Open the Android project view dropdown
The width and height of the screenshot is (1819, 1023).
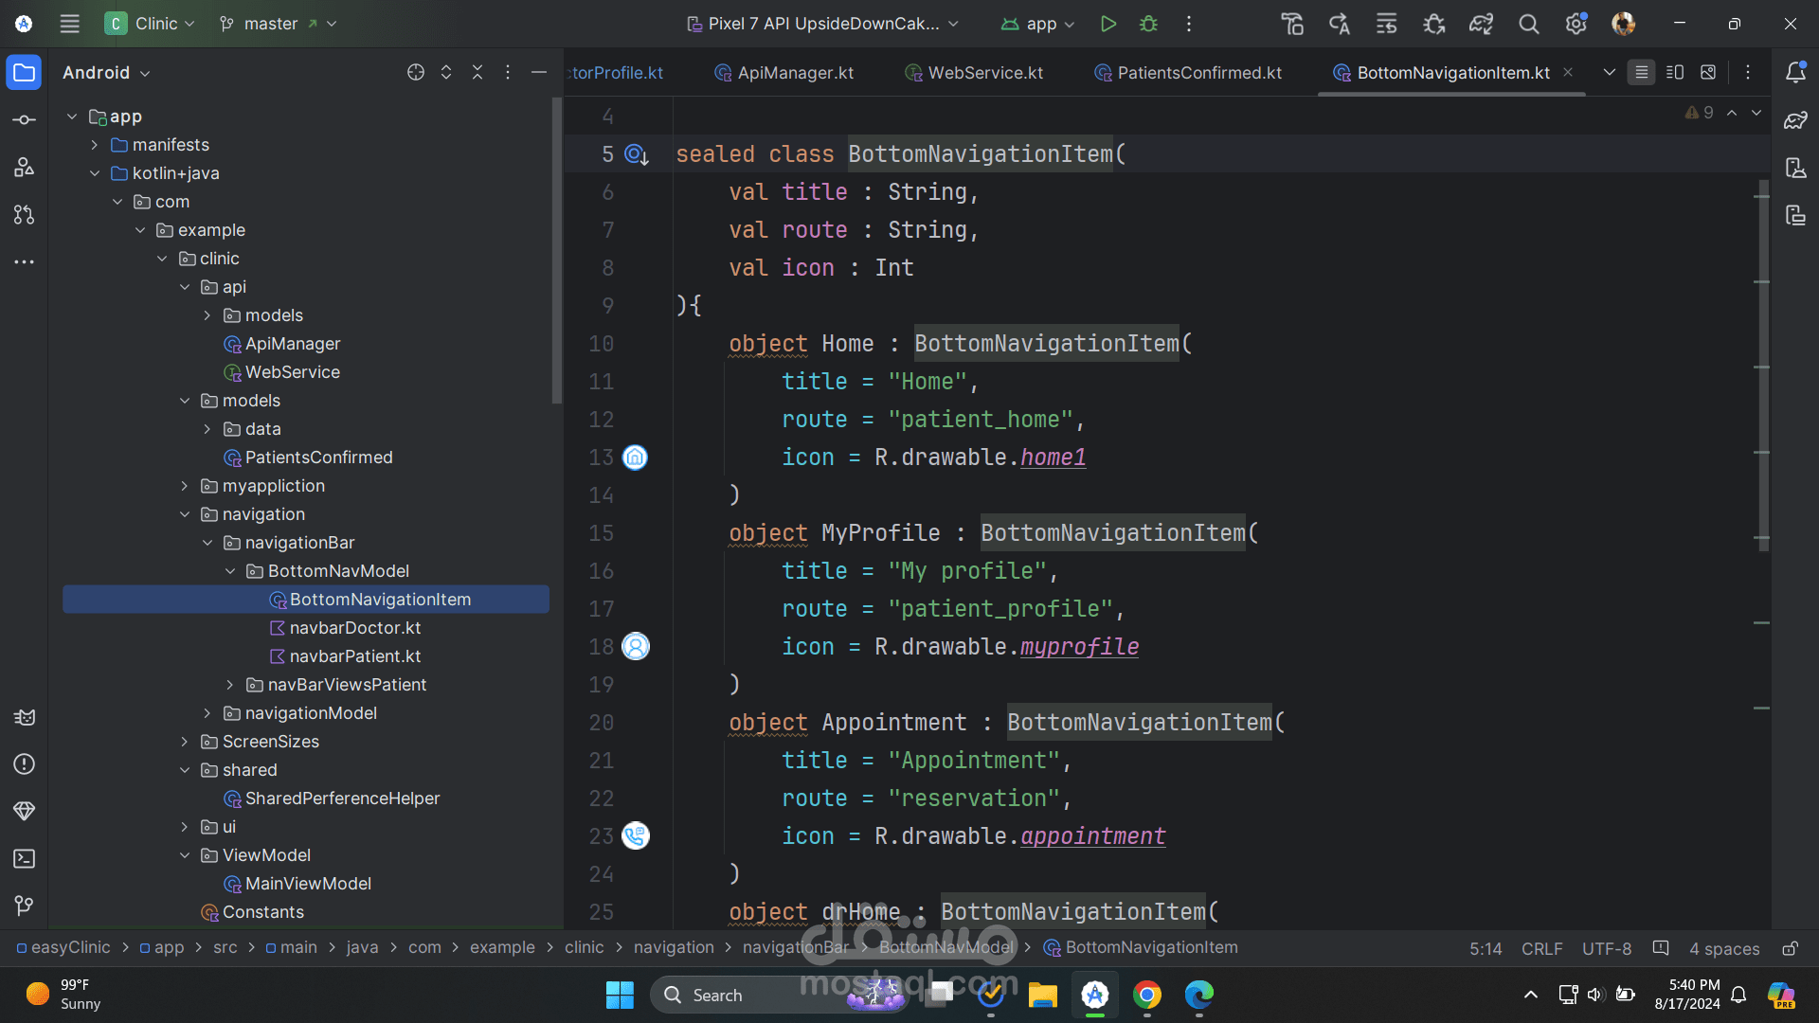106,73
